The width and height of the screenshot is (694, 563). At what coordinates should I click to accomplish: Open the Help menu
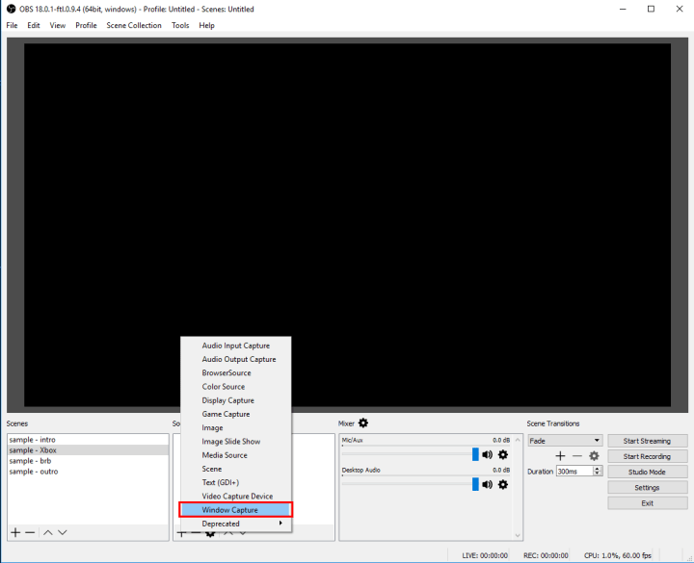(206, 25)
